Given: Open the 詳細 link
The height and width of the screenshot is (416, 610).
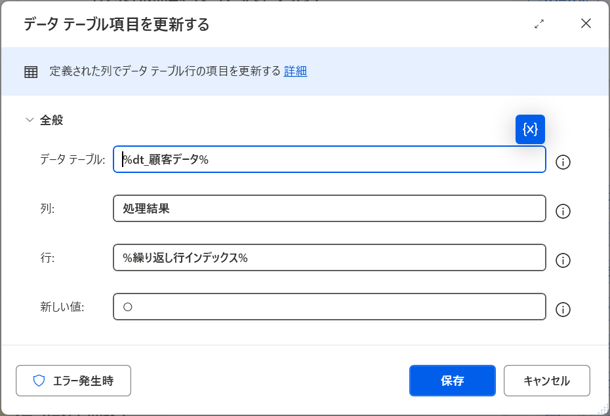Looking at the screenshot, I should 295,71.
